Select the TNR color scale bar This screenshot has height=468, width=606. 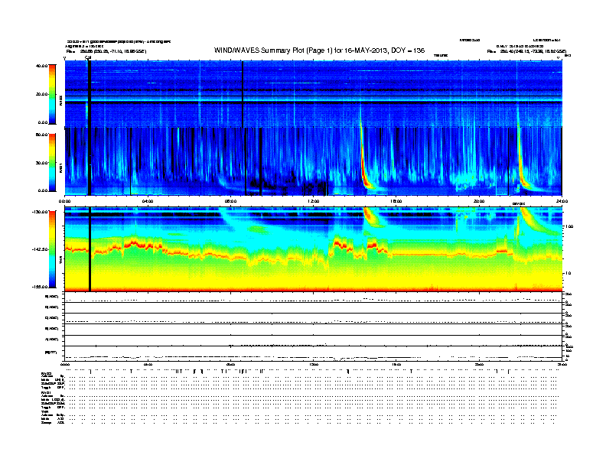point(52,249)
